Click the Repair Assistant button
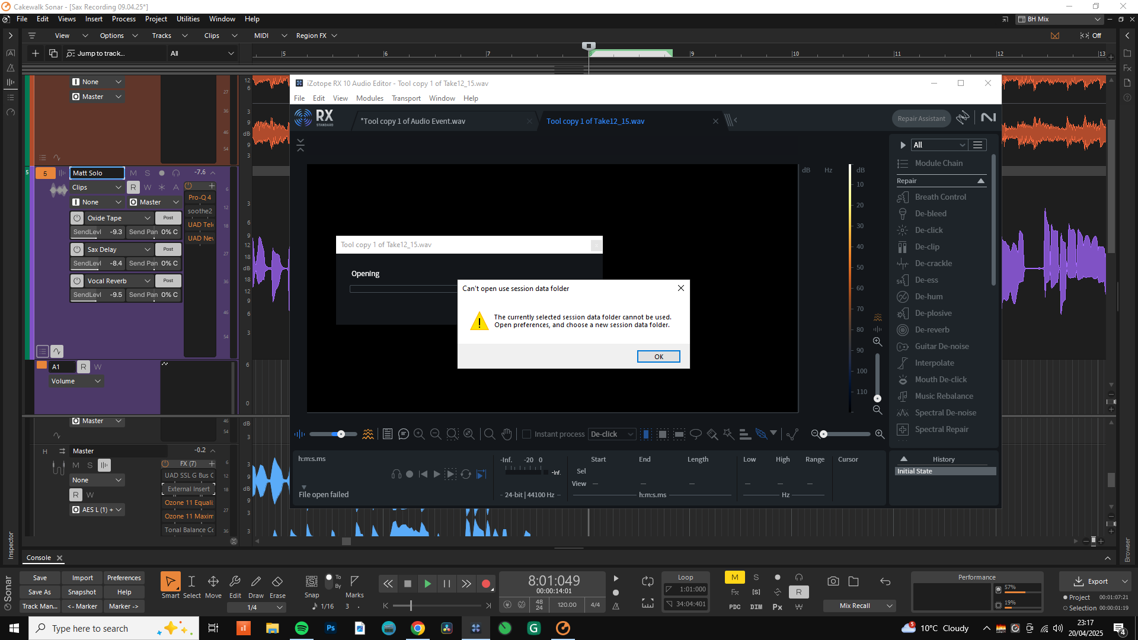The width and height of the screenshot is (1138, 640). (x=921, y=119)
